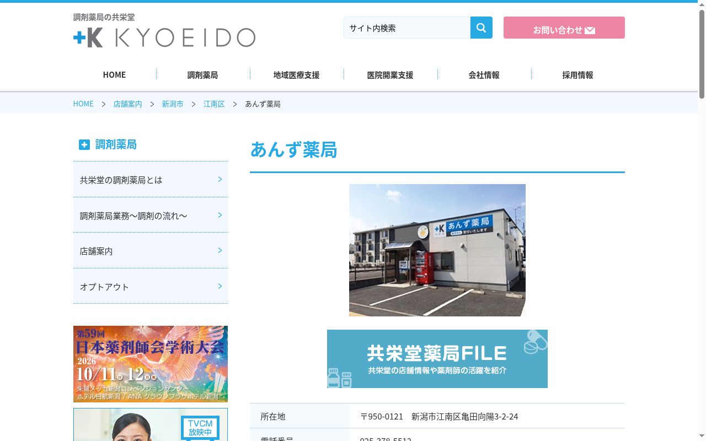Open 会社情報 menu item

pyautogui.click(x=484, y=74)
